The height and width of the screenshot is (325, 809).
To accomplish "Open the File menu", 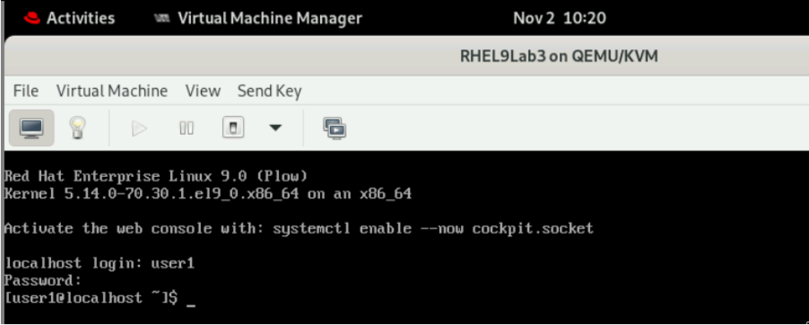I will coord(26,91).
